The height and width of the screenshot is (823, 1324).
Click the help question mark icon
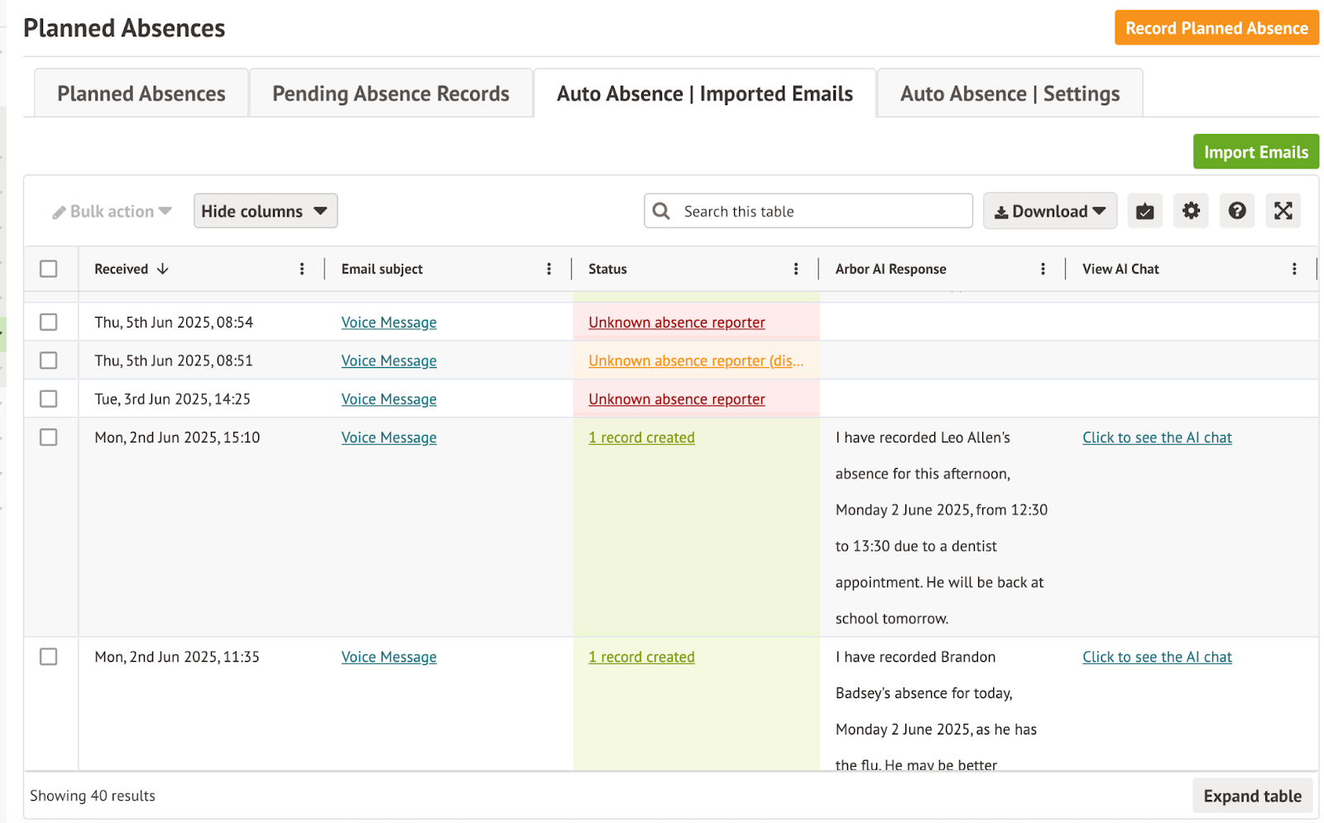click(x=1237, y=211)
